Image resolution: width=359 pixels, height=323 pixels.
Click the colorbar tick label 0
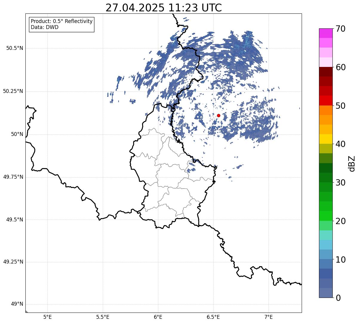click(x=338, y=298)
